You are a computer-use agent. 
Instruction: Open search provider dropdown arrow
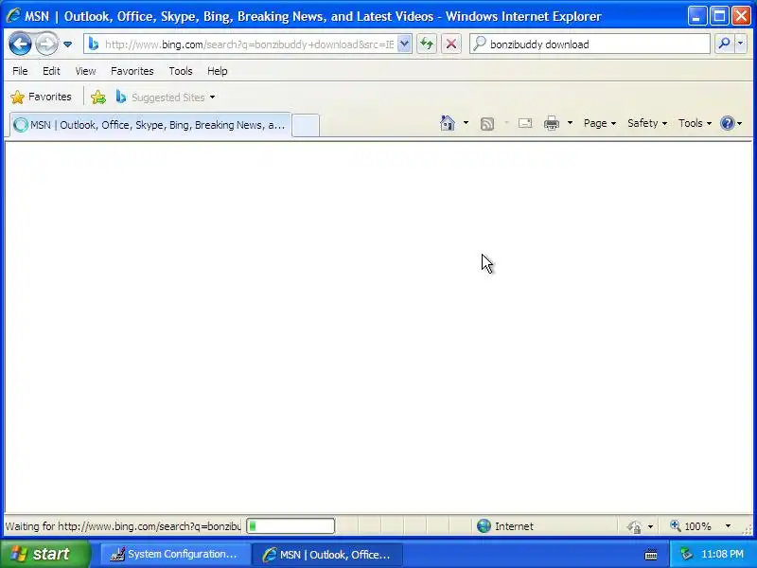pyautogui.click(x=741, y=44)
